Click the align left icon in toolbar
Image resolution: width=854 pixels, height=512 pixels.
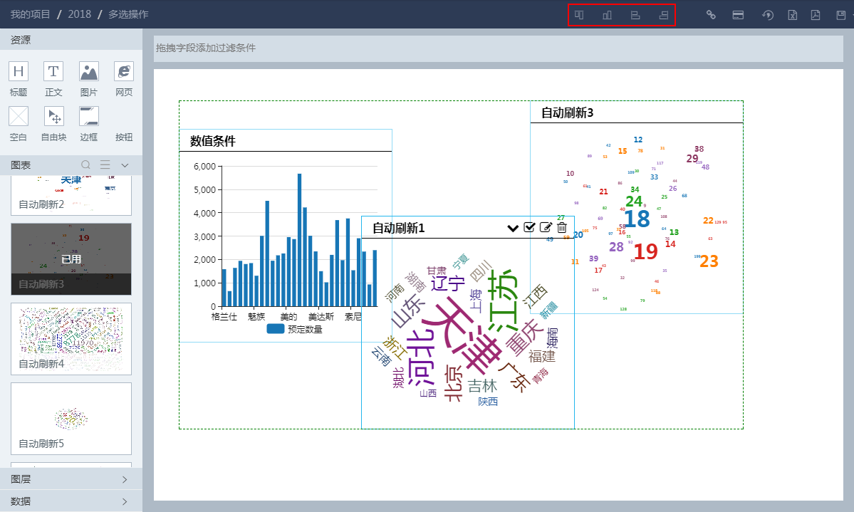pyautogui.click(x=636, y=15)
